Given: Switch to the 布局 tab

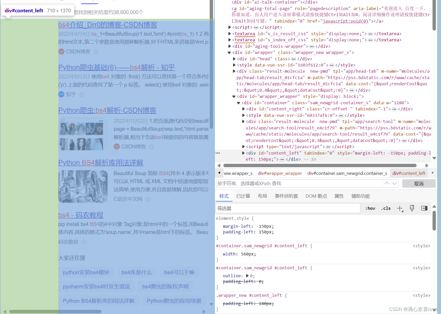Looking at the screenshot, I should click(x=262, y=196).
